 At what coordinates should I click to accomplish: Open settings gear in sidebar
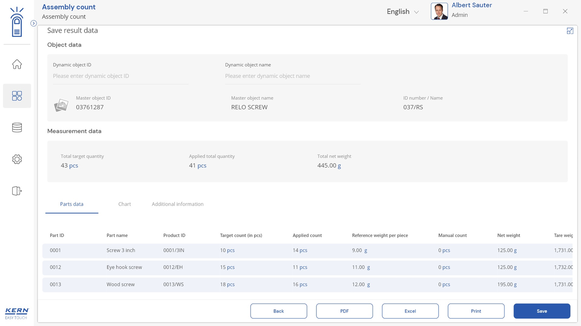[x=17, y=159]
